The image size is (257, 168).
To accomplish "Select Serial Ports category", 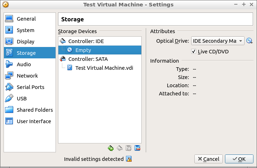I will pos(30,87).
